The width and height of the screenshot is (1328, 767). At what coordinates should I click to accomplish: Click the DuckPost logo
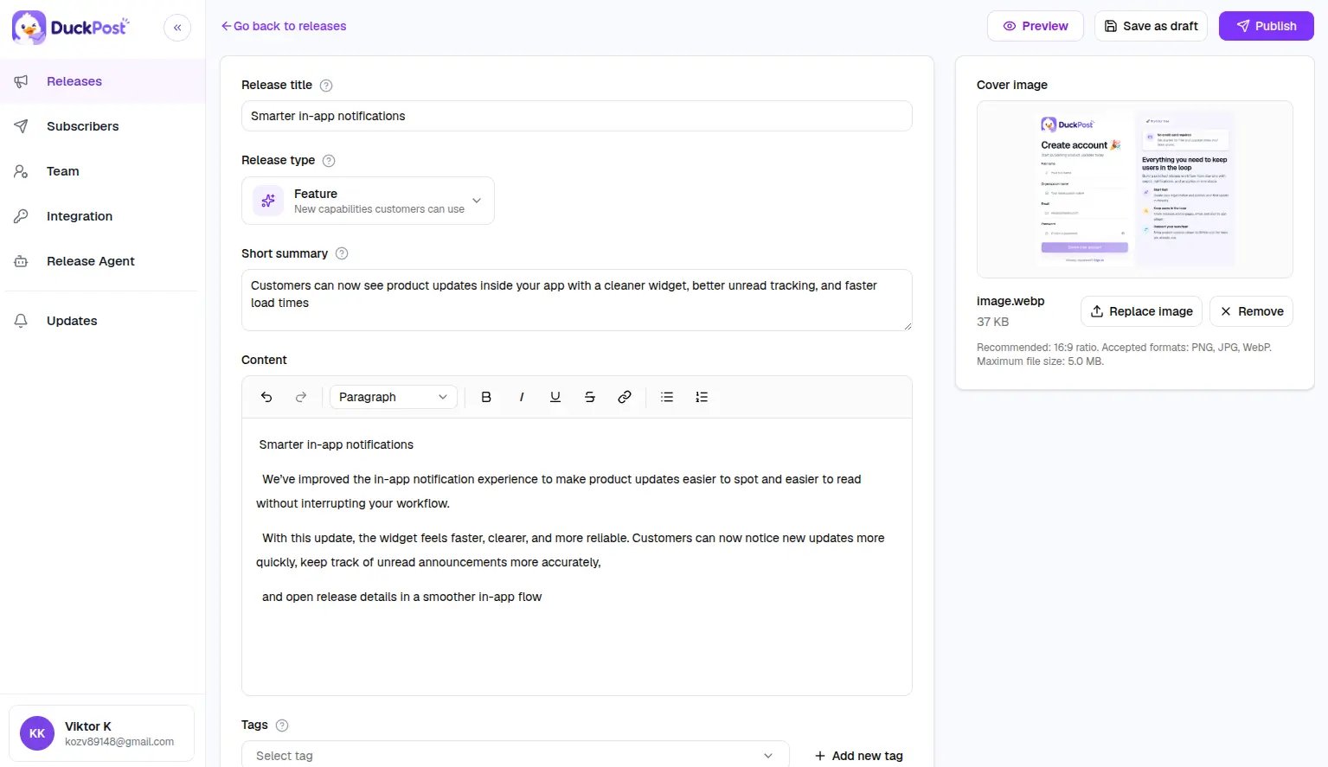[70, 28]
